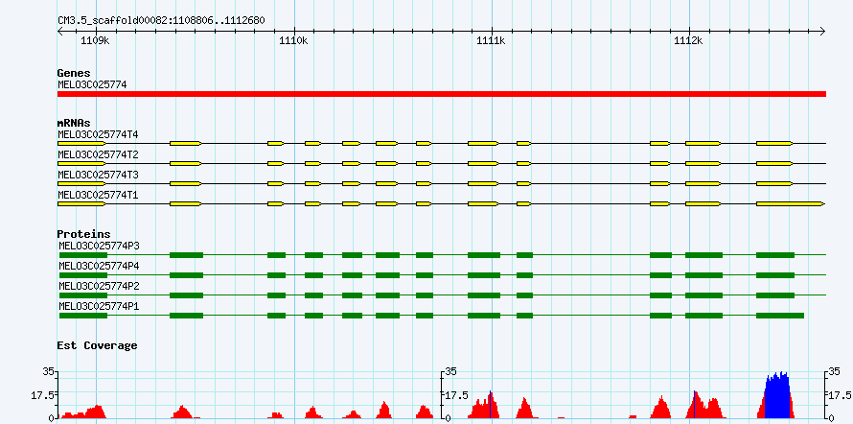Click the 1111k ruler label

click(491, 39)
